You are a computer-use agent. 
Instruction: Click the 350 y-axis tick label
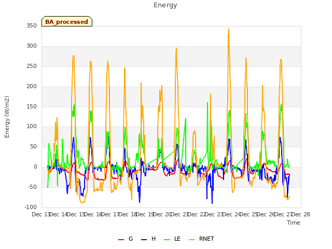coord(32,26)
